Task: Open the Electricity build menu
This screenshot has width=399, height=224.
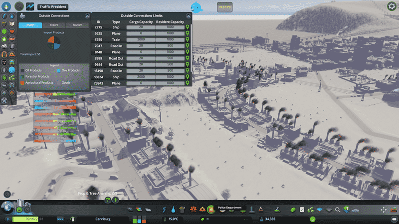Action: pos(165,210)
